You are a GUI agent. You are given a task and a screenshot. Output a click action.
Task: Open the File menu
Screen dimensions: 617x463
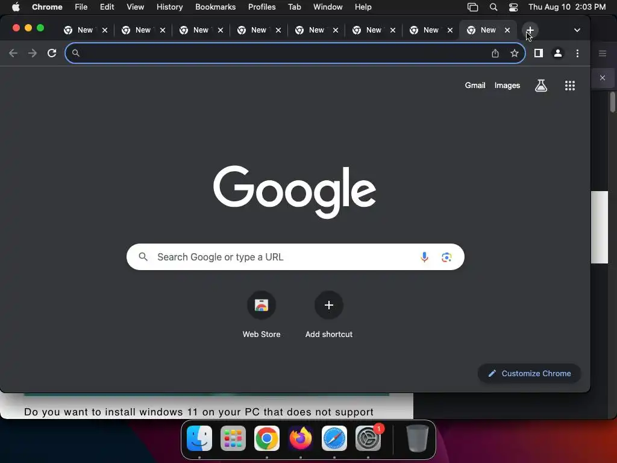pos(81,7)
